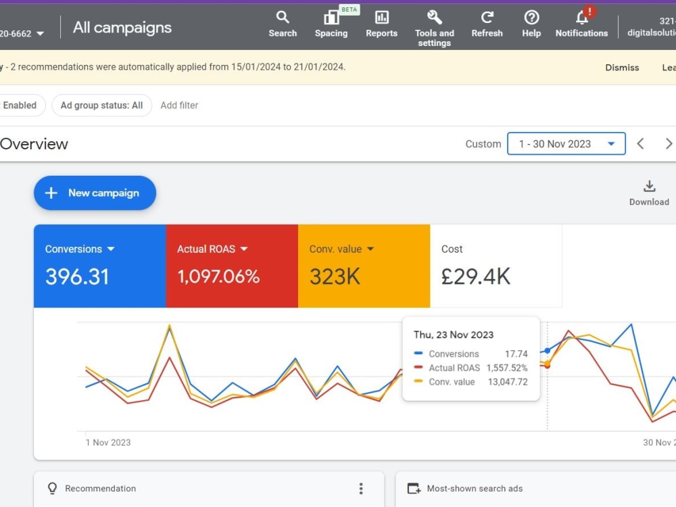Open the Help menu
Screen dimensions: 676x507
(x=531, y=24)
